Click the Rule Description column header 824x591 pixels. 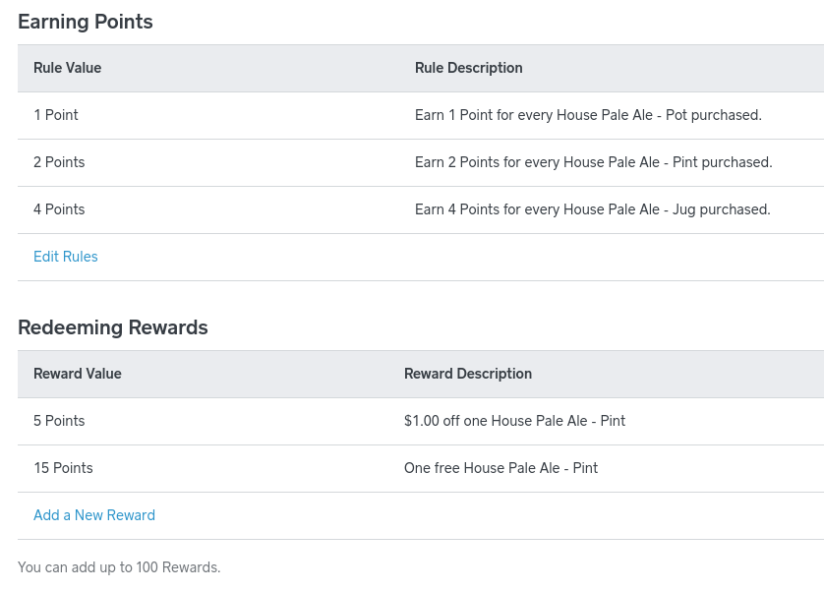click(x=469, y=68)
